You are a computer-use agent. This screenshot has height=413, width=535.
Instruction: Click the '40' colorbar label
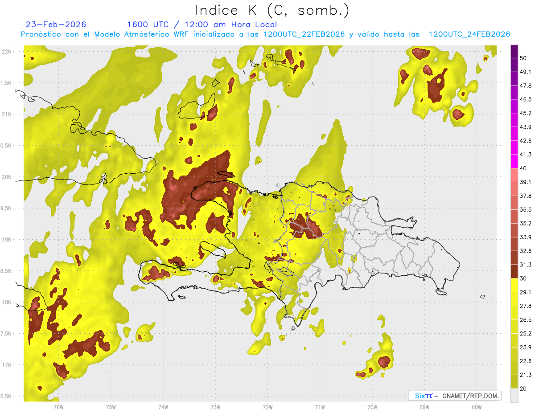click(524, 168)
